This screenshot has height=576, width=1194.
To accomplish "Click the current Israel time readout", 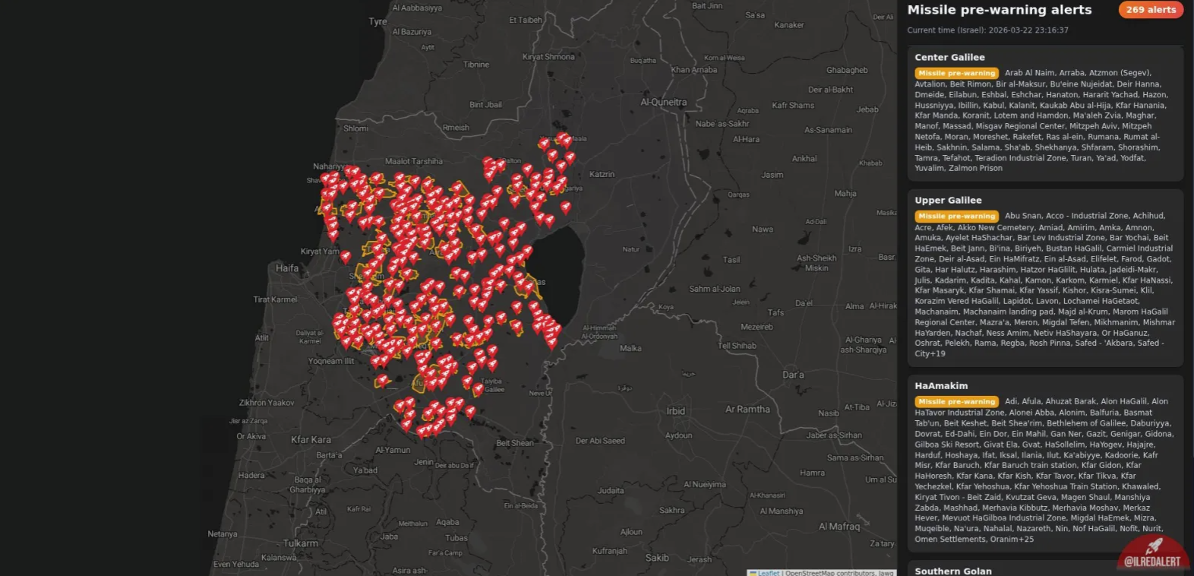I will tap(987, 30).
